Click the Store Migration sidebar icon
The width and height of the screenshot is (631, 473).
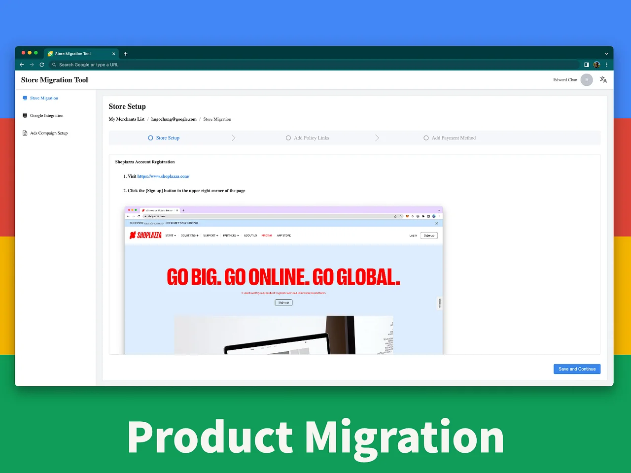(x=25, y=98)
